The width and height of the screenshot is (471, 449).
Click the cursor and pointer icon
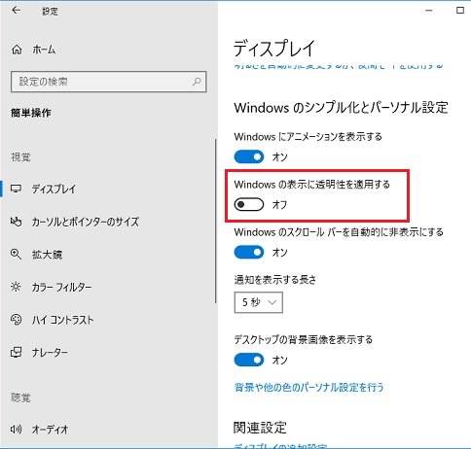[17, 222]
